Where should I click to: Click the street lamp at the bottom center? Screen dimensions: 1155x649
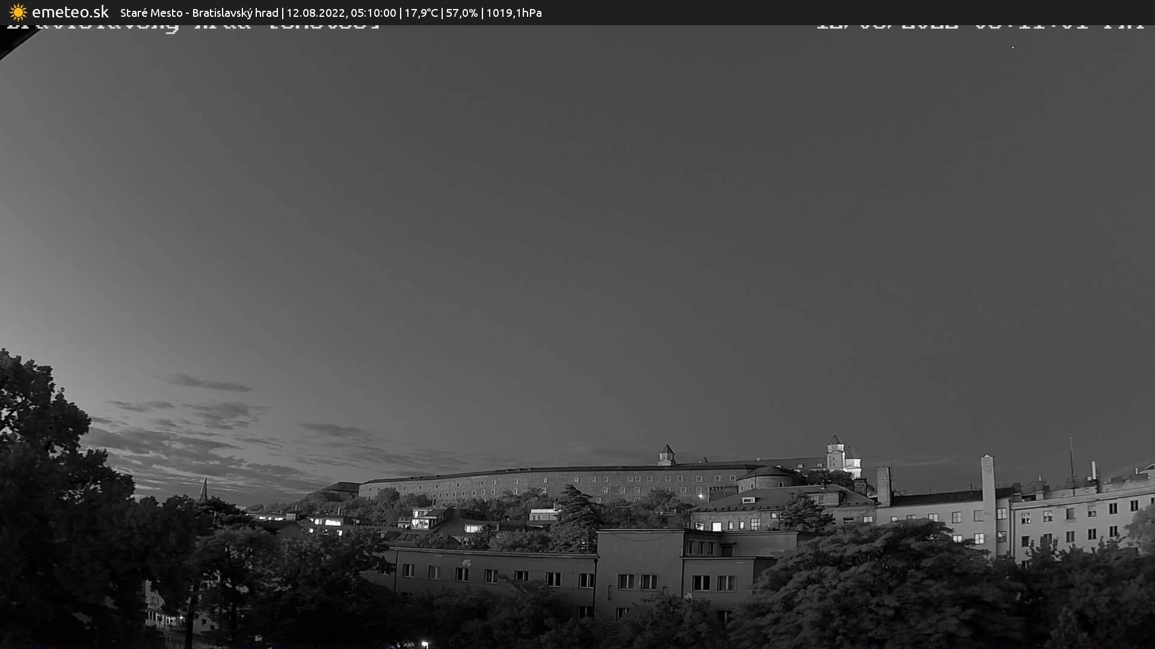point(425,644)
